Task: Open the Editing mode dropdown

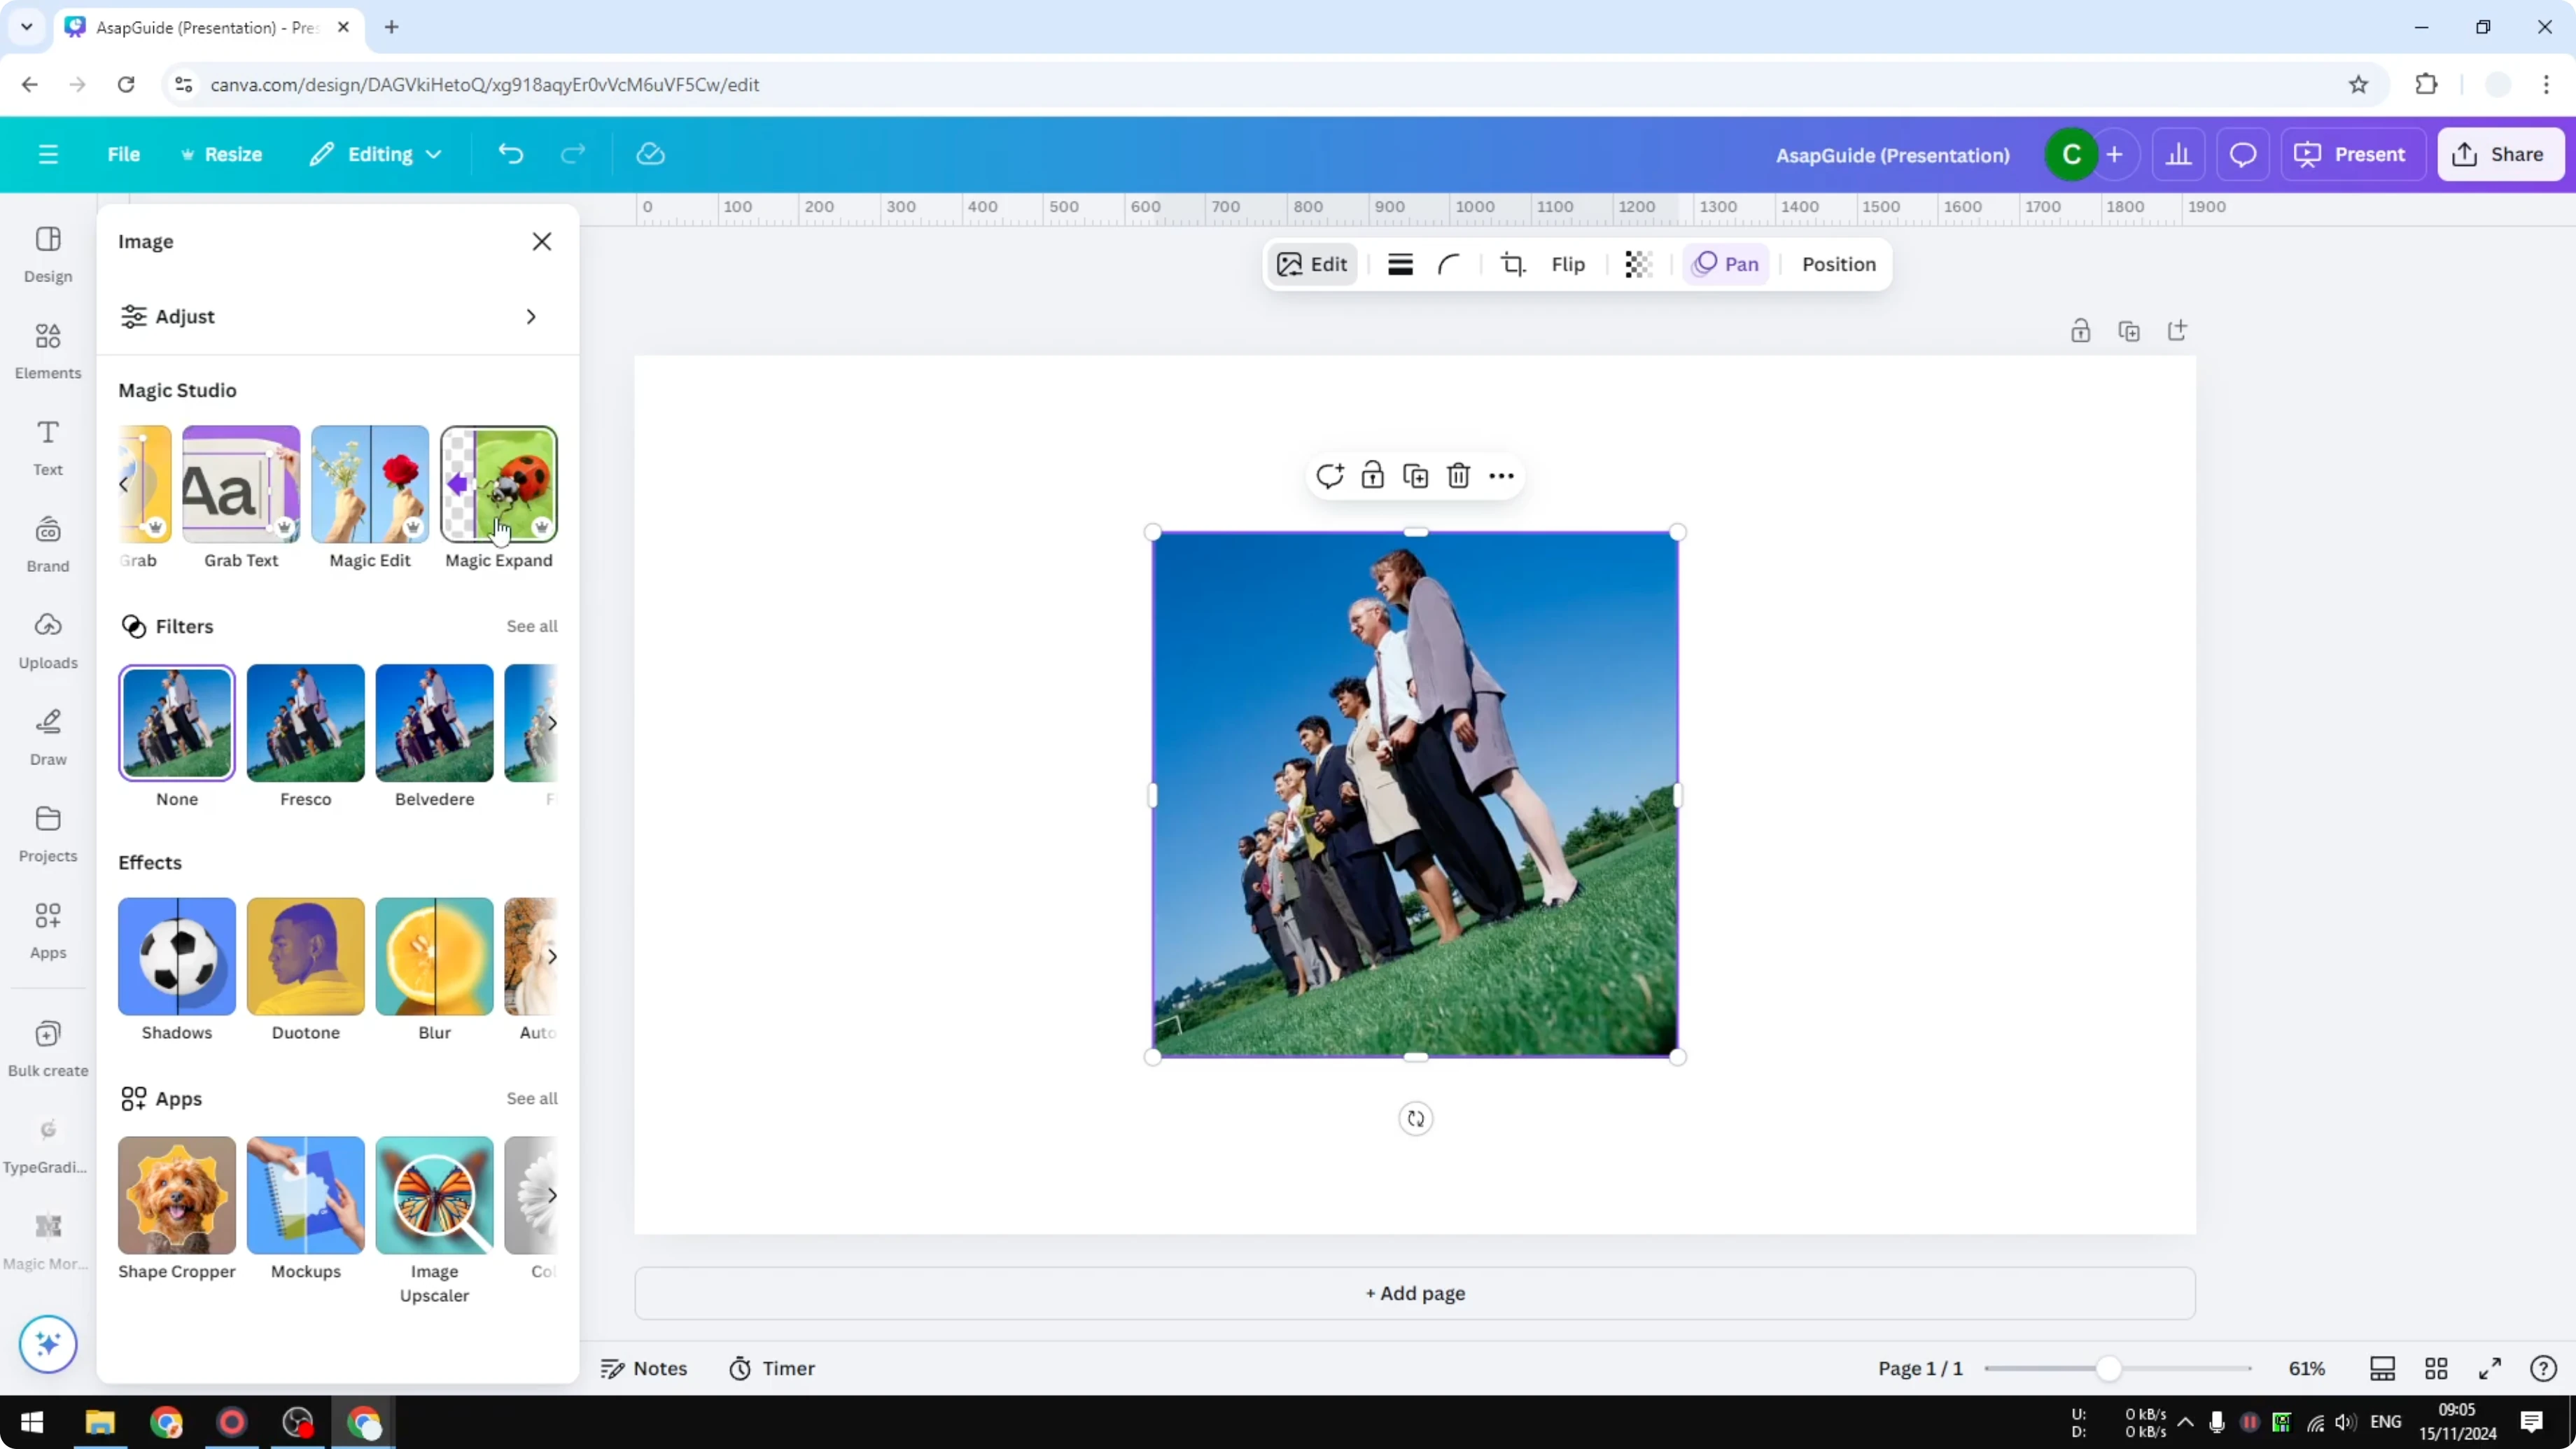Action: [376, 154]
